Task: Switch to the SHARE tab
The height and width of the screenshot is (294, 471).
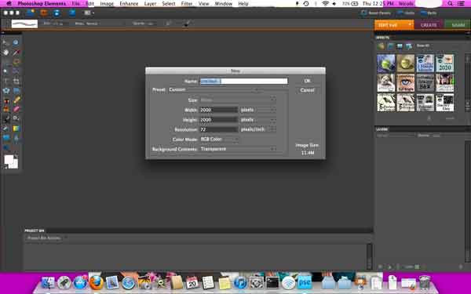Action: pyautogui.click(x=458, y=25)
